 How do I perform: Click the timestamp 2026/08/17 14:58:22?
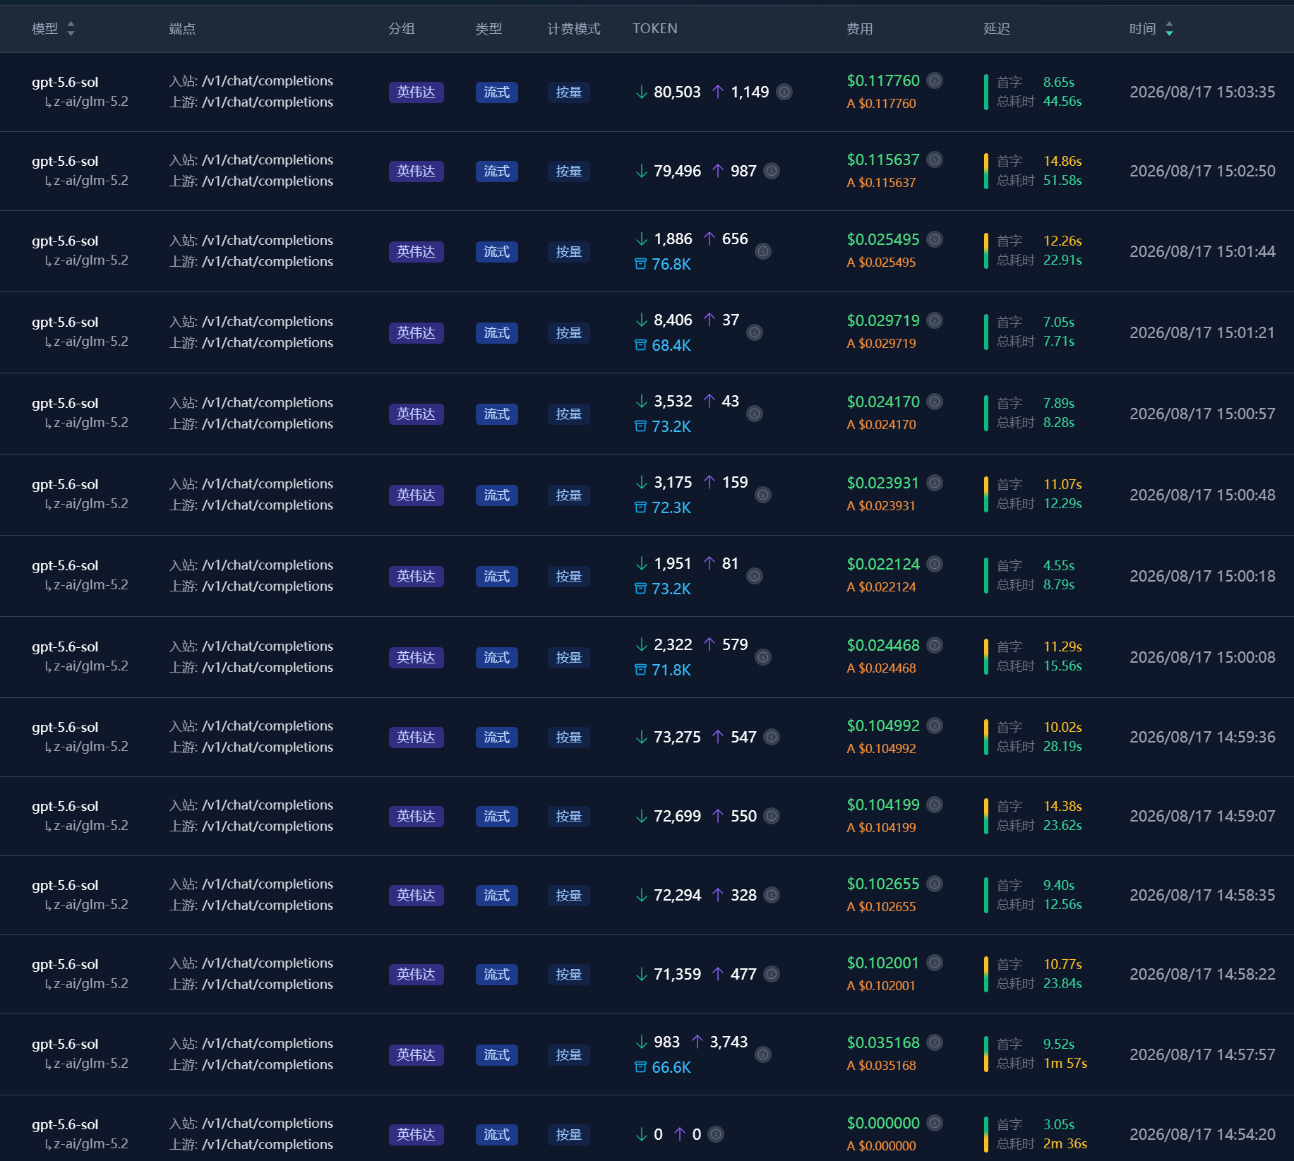pyautogui.click(x=1202, y=975)
